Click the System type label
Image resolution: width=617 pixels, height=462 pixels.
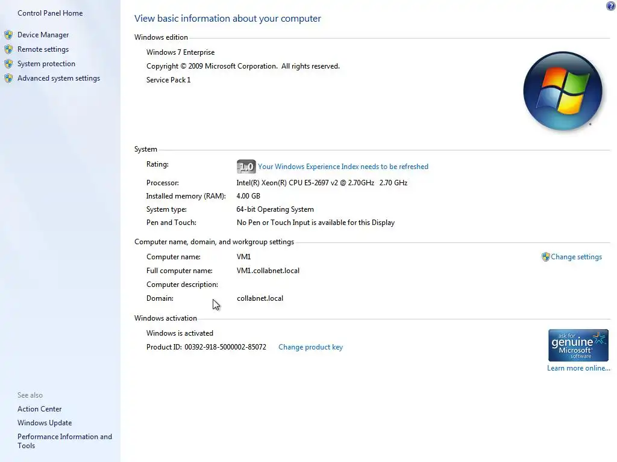(x=166, y=209)
